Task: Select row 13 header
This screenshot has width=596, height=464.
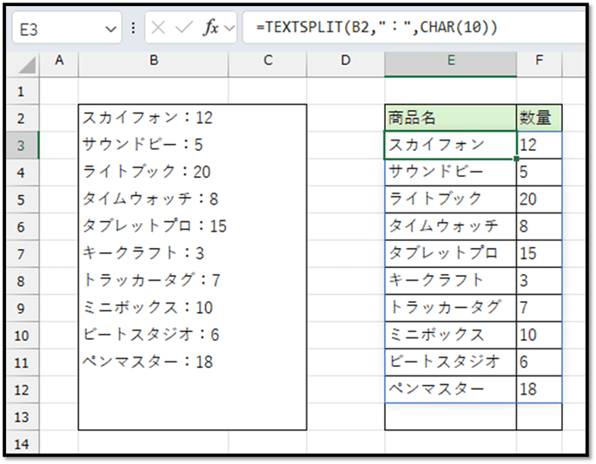Action: tap(21, 417)
